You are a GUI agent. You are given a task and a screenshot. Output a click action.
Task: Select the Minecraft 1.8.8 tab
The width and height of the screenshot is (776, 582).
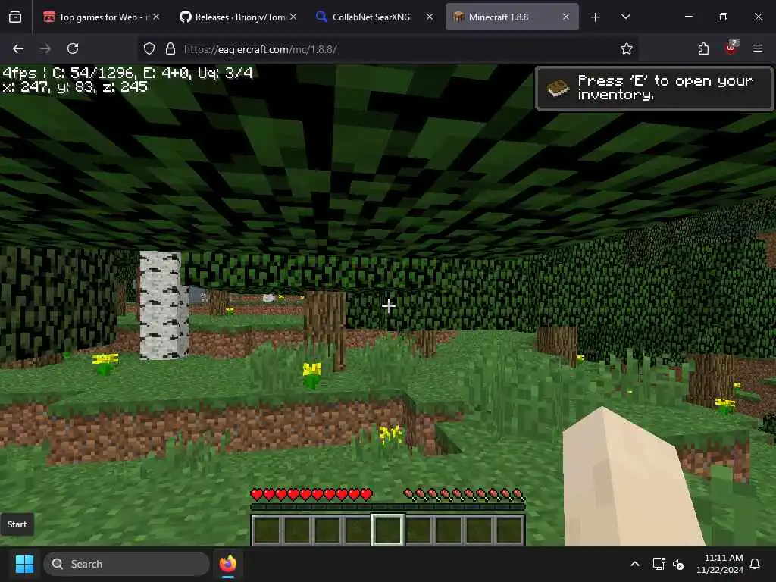pyautogui.click(x=512, y=17)
